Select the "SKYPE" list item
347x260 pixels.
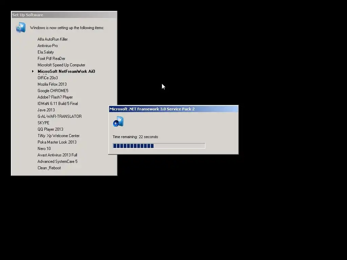(43, 123)
